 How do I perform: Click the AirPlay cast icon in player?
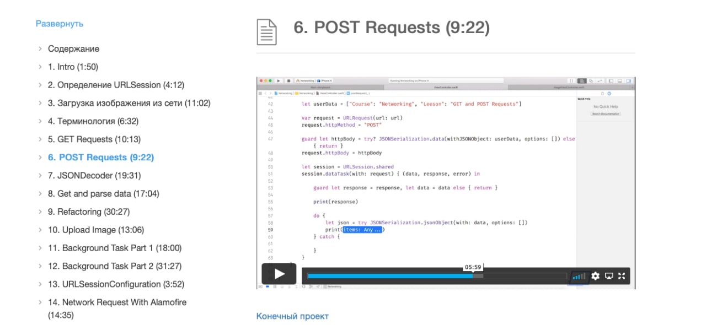tap(609, 276)
